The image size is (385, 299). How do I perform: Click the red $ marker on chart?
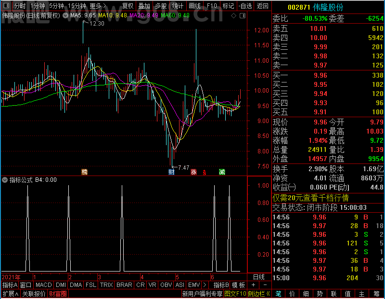(204, 173)
